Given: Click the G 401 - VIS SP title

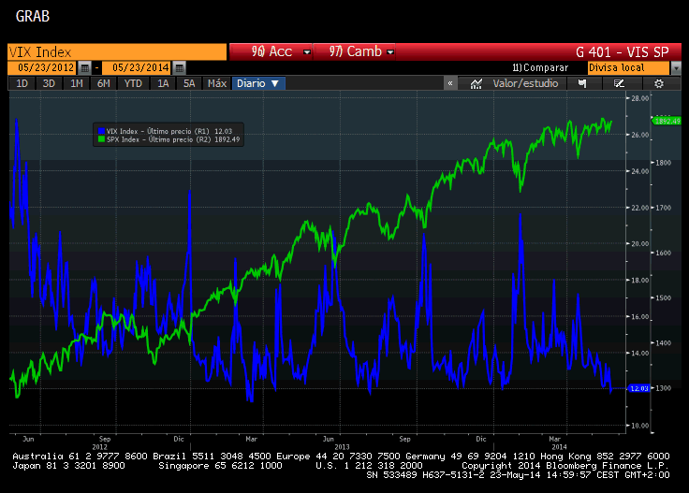Looking at the screenshot, I should (622, 52).
